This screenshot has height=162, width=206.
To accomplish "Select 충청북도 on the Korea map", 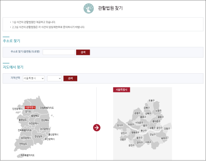I will [x=35, y=116].
